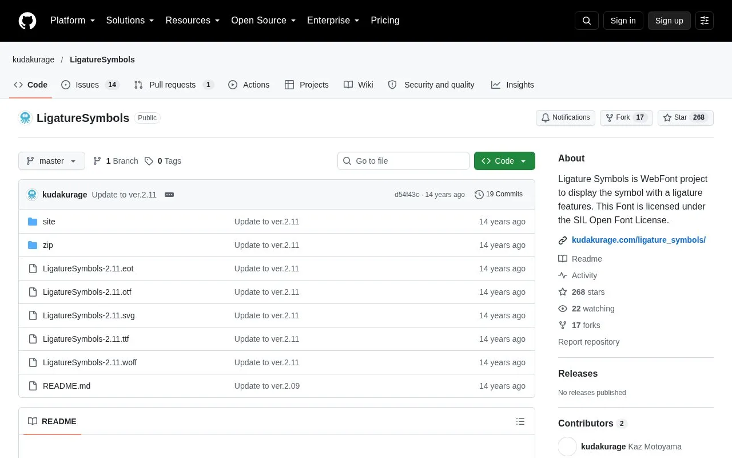
Task: Switch to the Issues tab
Action: pyautogui.click(x=90, y=85)
